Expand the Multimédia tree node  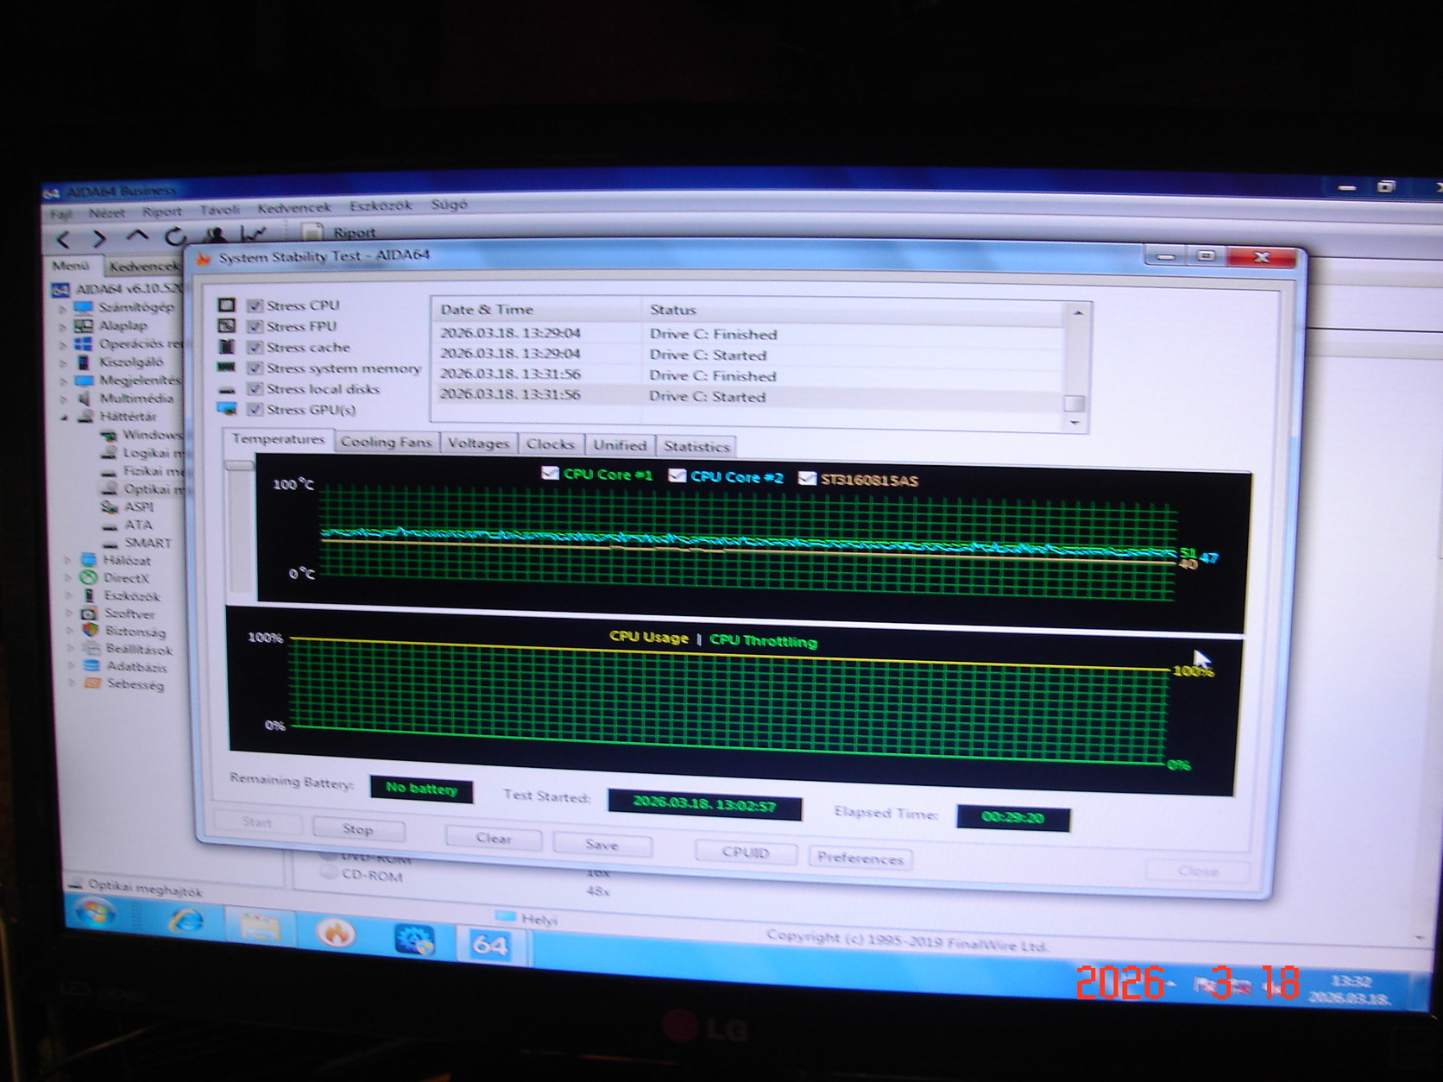tap(63, 399)
